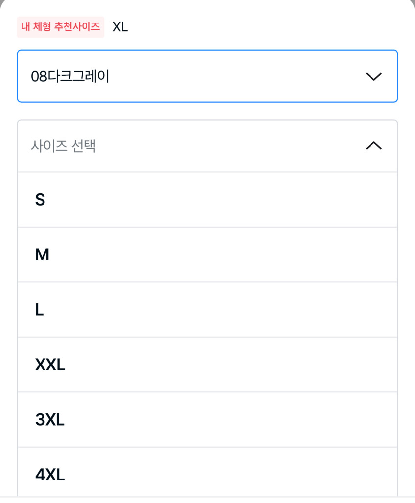Click the down chevron in color selector

click(373, 77)
